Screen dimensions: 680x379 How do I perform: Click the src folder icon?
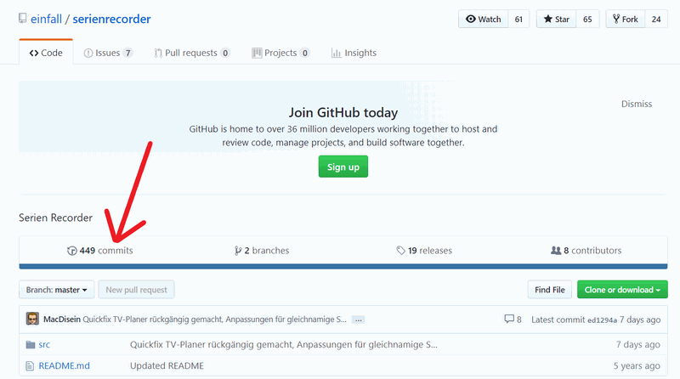[x=30, y=345]
